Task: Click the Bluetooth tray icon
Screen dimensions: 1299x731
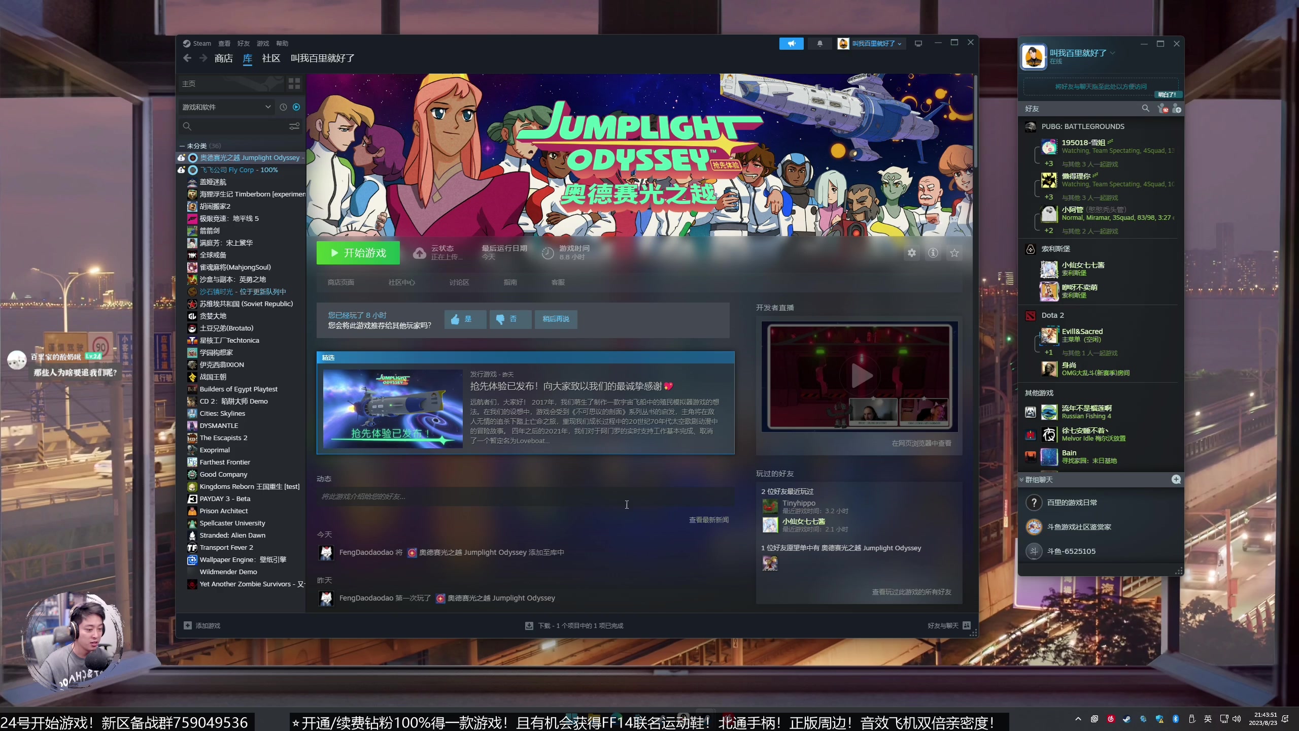Action: 1175,719
